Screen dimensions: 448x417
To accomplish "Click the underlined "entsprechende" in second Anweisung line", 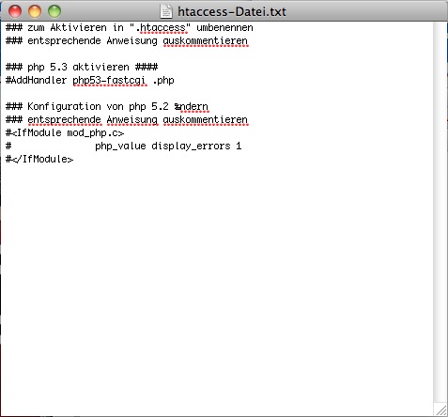I will (x=64, y=120).
